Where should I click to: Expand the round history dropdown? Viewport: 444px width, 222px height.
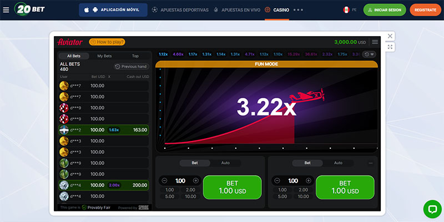click(x=369, y=54)
